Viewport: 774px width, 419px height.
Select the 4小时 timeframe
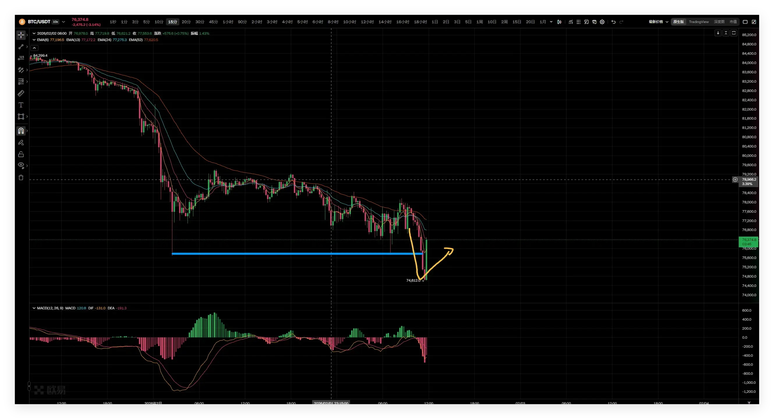point(287,22)
